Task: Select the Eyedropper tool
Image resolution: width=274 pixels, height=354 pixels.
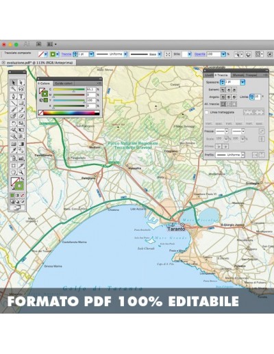Action: (14, 151)
